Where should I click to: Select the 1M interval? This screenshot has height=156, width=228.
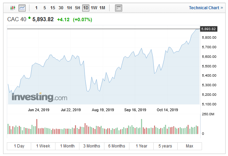click(102, 8)
